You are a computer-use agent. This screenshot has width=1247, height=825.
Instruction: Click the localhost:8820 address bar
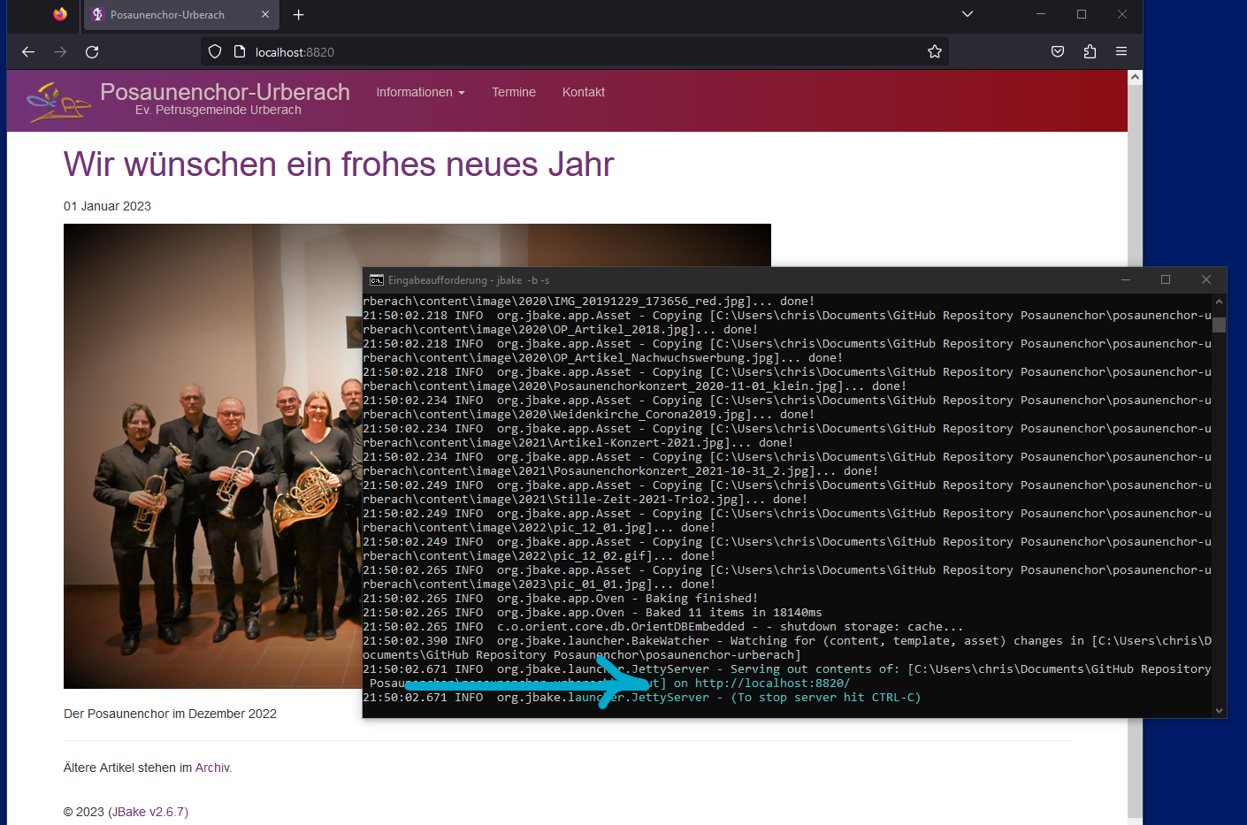[x=575, y=52]
